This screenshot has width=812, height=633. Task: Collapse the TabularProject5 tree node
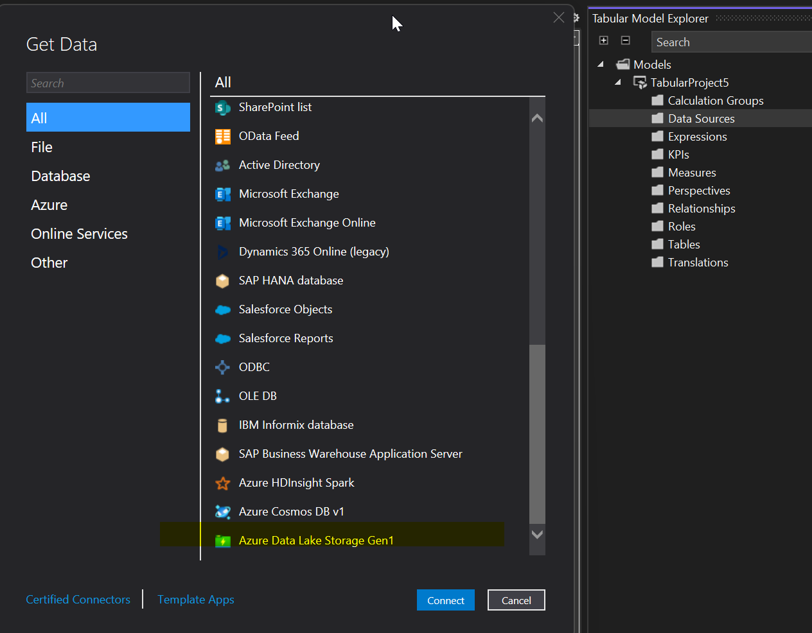click(x=618, y=82)
